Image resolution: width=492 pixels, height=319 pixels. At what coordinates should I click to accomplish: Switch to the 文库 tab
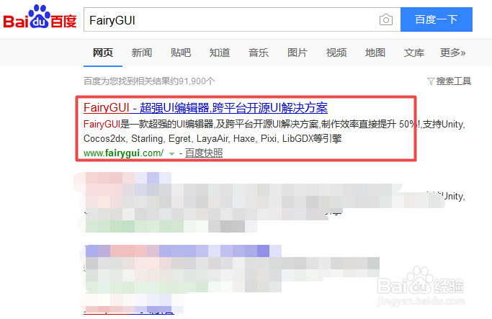pyautogui.click(x=414, y=53)
